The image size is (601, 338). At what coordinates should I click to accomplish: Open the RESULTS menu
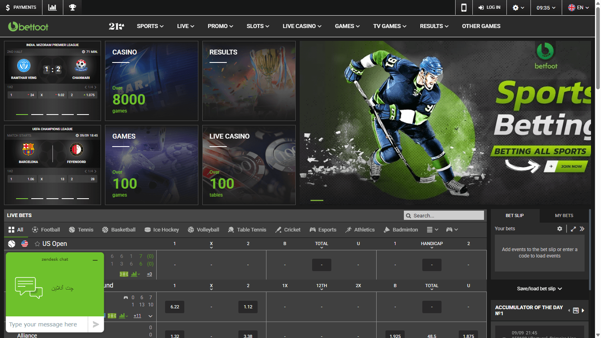pyautogui.click(x=434, y=26)
